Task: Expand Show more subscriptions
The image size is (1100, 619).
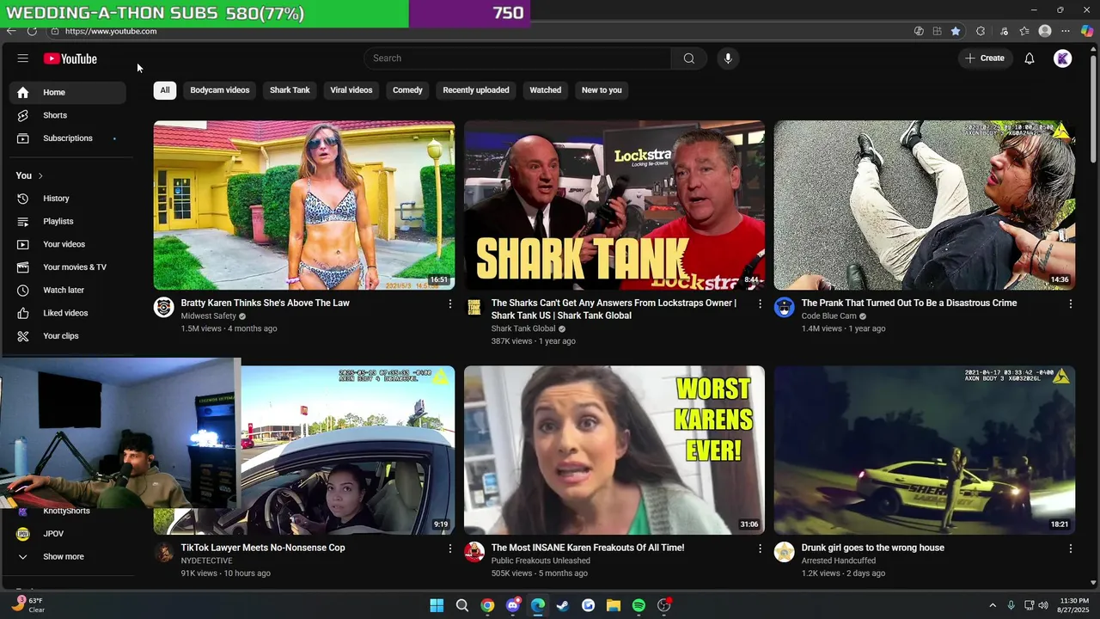Action: tap(68, 557)
